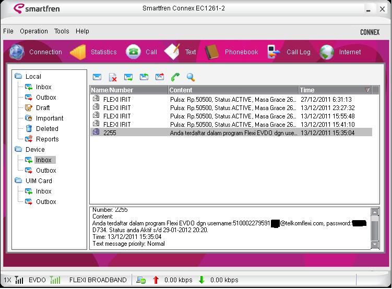This screenshot has height=289, width=392.
Task: Close the Smartfren Connex window
Action: tap(382, 9)
